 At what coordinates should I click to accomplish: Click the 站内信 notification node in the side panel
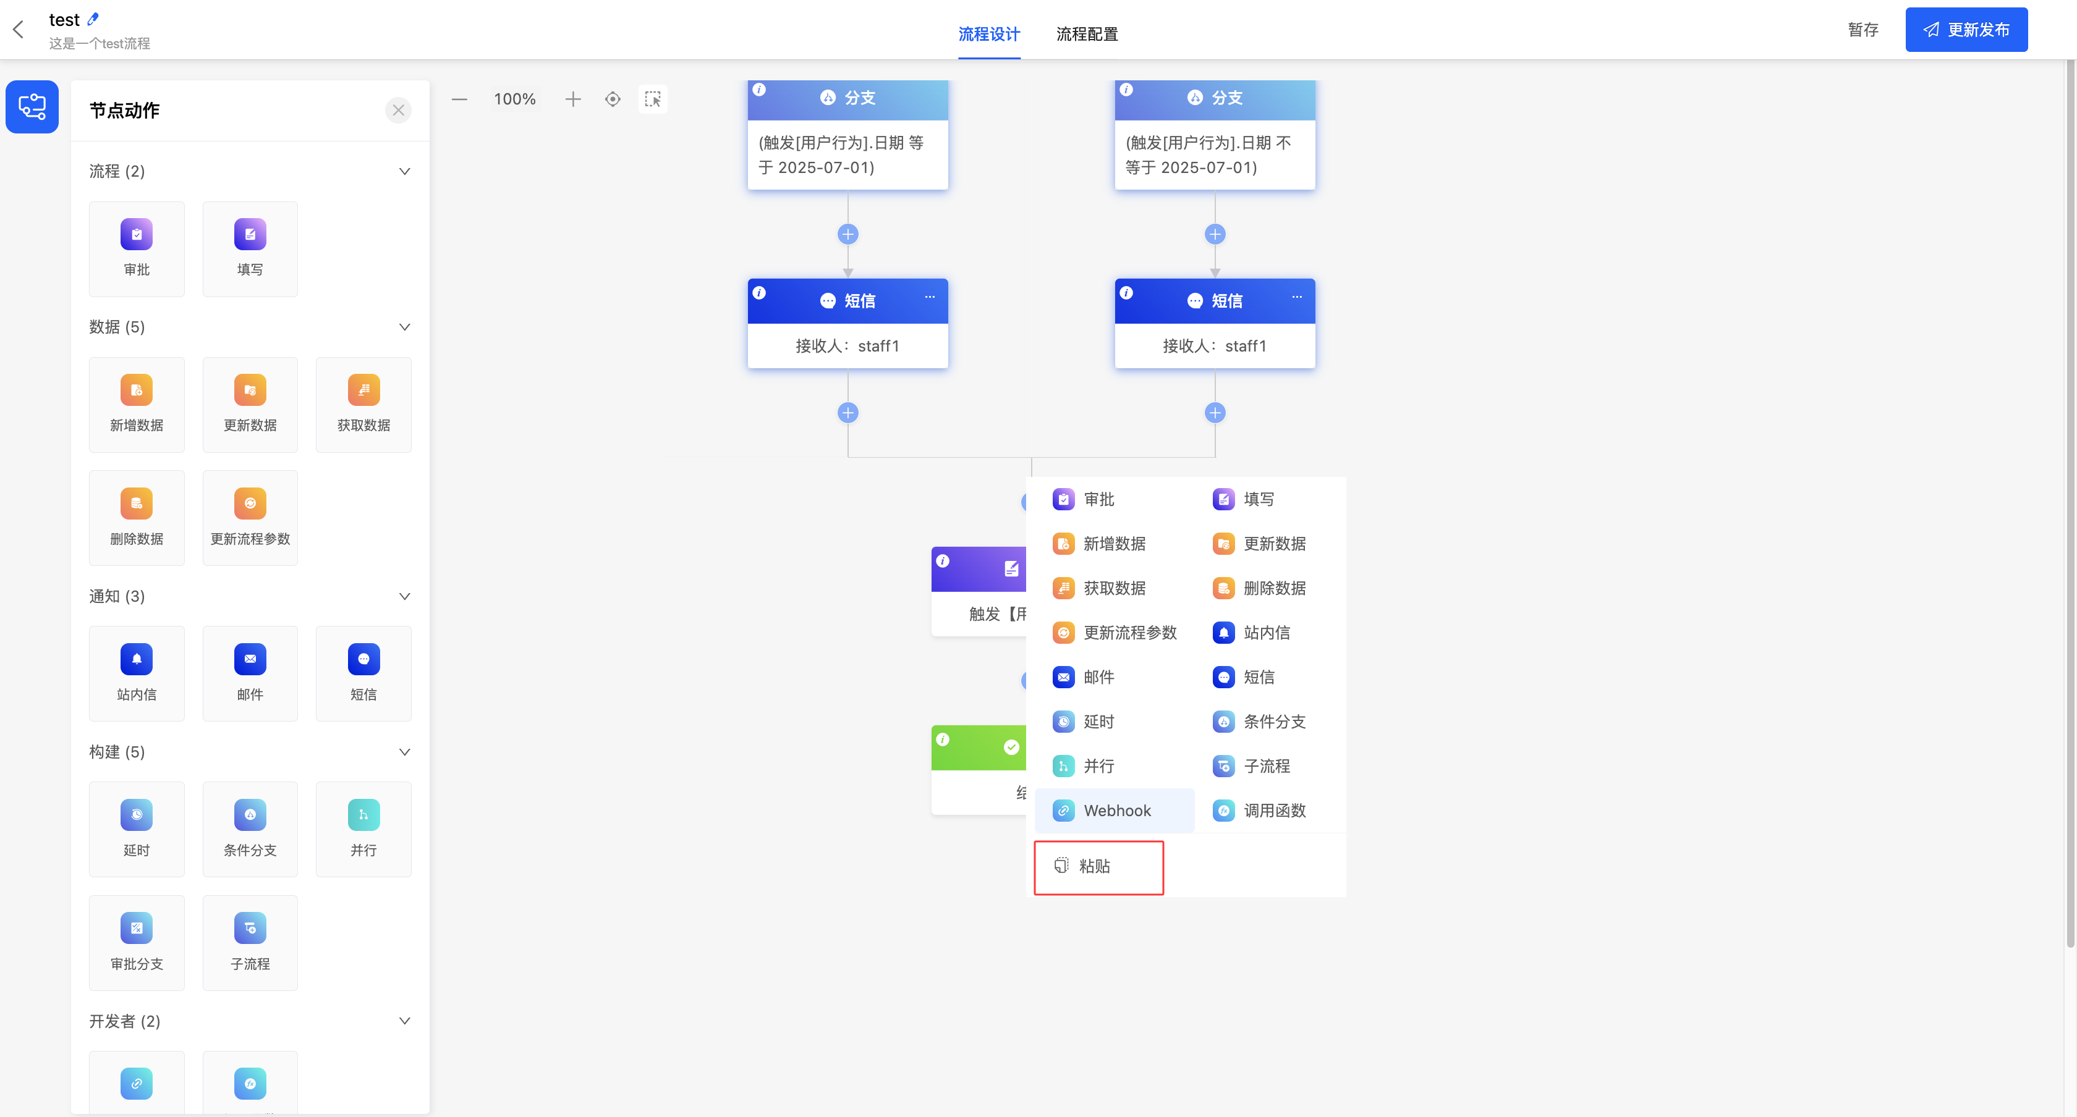(136, 672)
